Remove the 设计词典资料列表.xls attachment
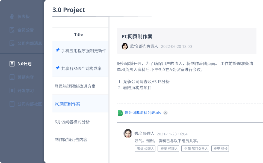263x163 pixels. pyautogui.click(x=166, y=113)
